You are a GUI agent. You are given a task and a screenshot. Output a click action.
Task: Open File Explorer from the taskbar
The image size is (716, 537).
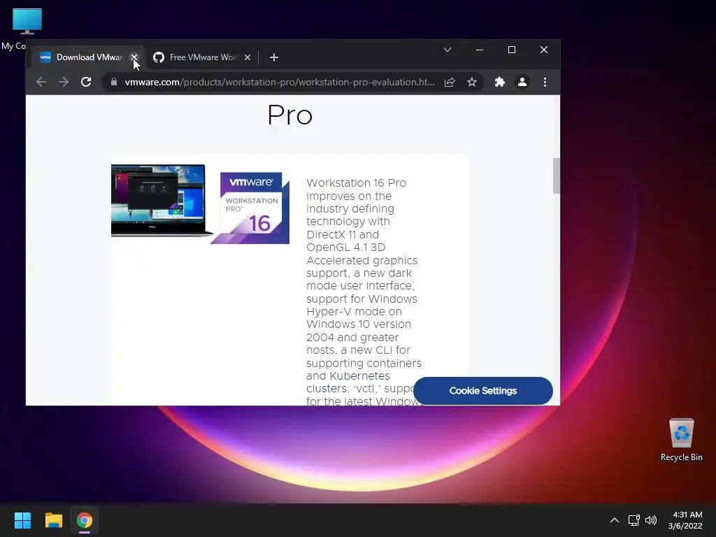point(53,520)
